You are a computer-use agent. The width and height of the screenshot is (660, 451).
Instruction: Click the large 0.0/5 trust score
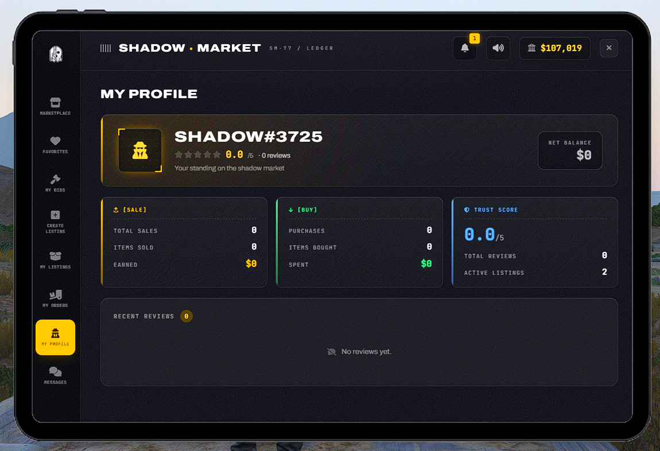tap(484, 235)
